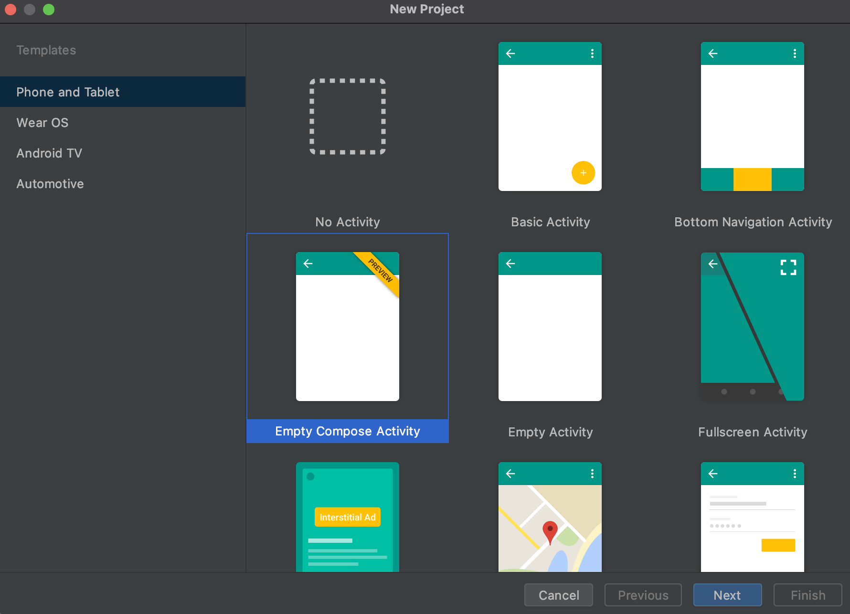Click the Empty Activity label

click(550, 432)
